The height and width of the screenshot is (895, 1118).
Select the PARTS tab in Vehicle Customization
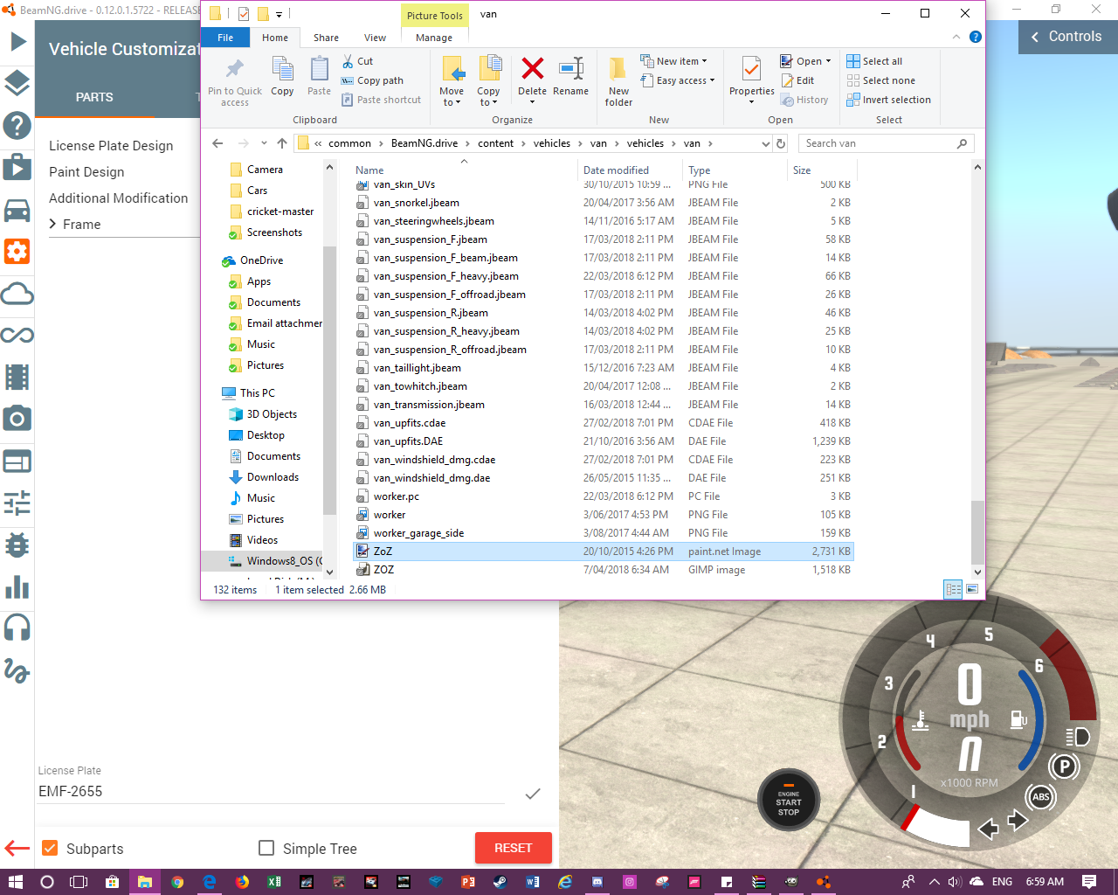94,97
